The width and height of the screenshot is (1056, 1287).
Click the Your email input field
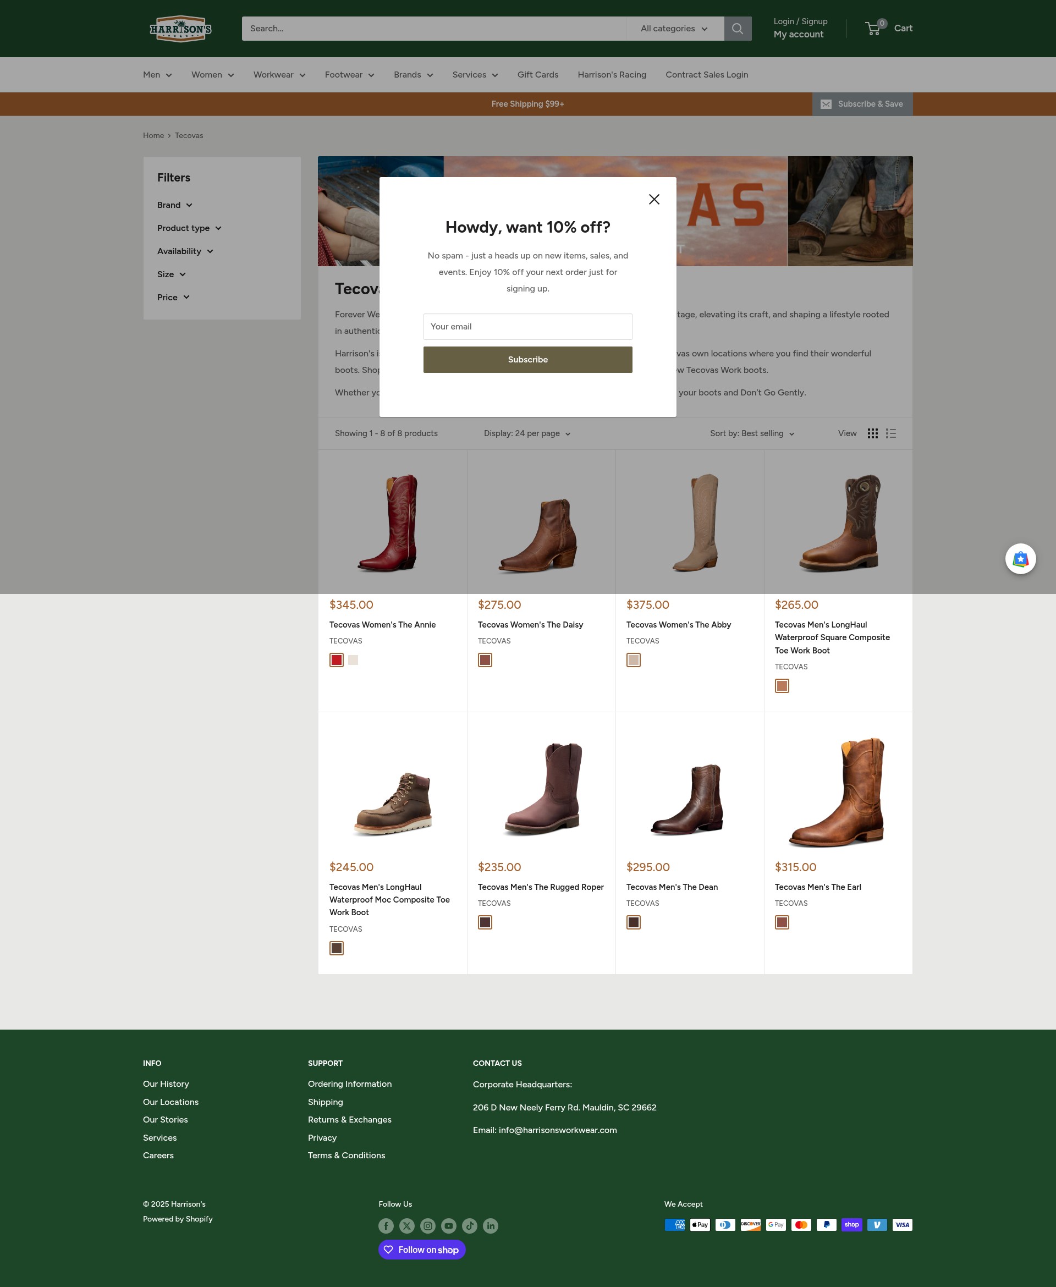click(x=527, y=327)
